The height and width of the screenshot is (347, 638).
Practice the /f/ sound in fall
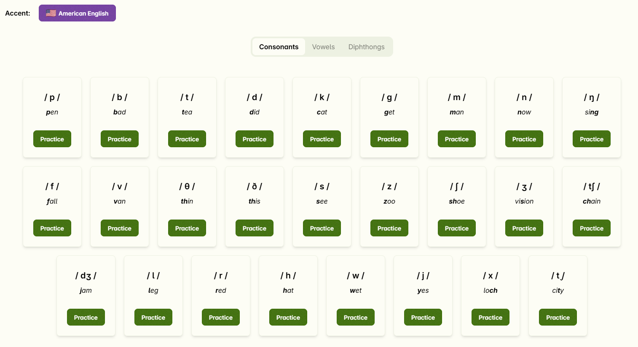click(52, 228)
